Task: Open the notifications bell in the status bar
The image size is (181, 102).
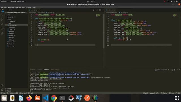Action: tap(179, 93)
